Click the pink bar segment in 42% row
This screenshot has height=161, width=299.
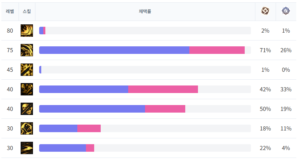point(163,89)
